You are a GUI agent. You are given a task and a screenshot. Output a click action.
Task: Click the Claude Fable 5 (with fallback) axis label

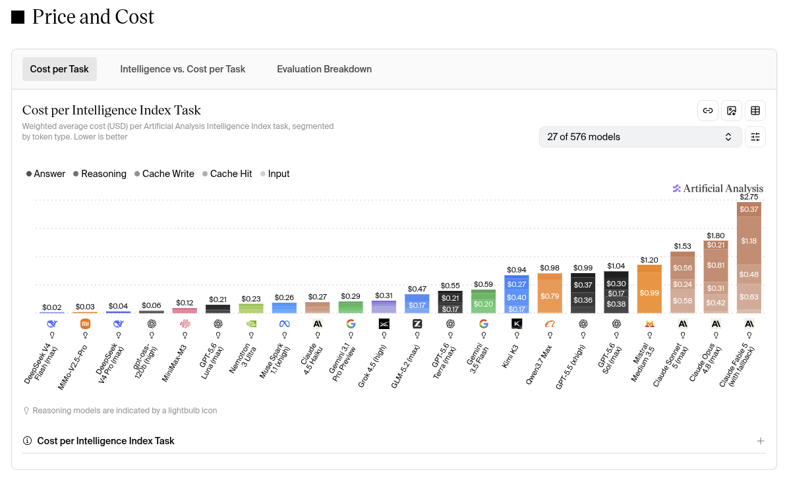737,365
